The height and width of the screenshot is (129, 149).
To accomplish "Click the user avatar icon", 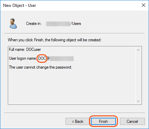I will (x=13, y=24).
